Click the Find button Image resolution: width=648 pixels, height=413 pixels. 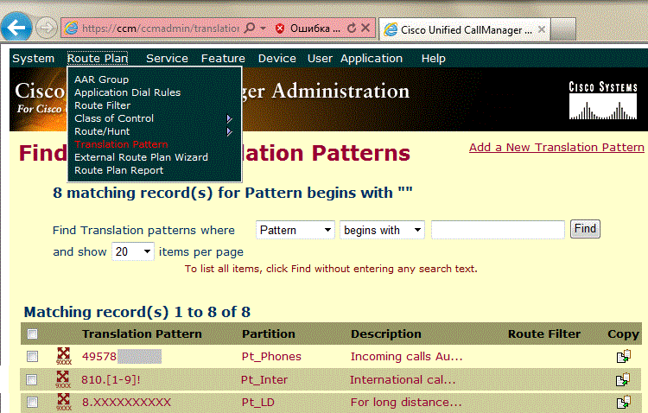[585, 229]
